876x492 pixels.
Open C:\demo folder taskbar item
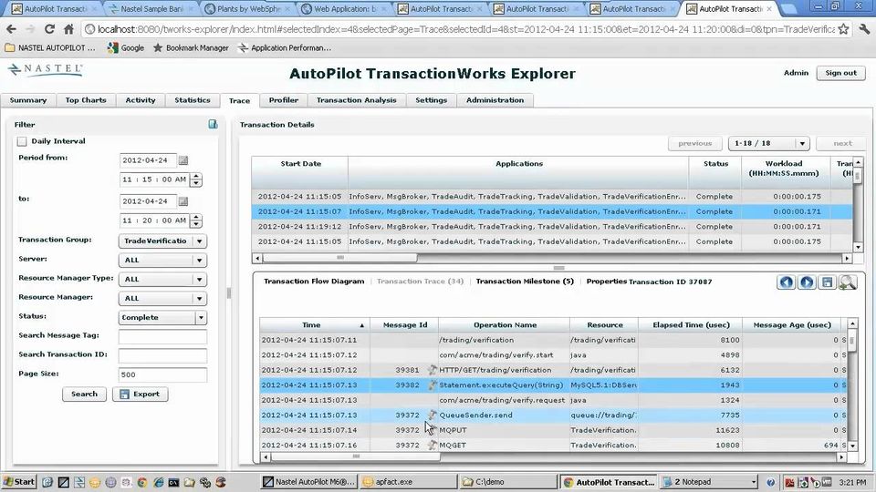[507, 482]
